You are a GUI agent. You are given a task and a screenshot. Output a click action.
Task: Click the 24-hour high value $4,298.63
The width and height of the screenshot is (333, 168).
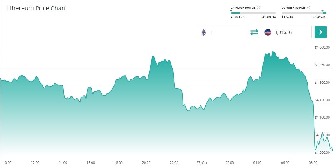pos(269,17)
